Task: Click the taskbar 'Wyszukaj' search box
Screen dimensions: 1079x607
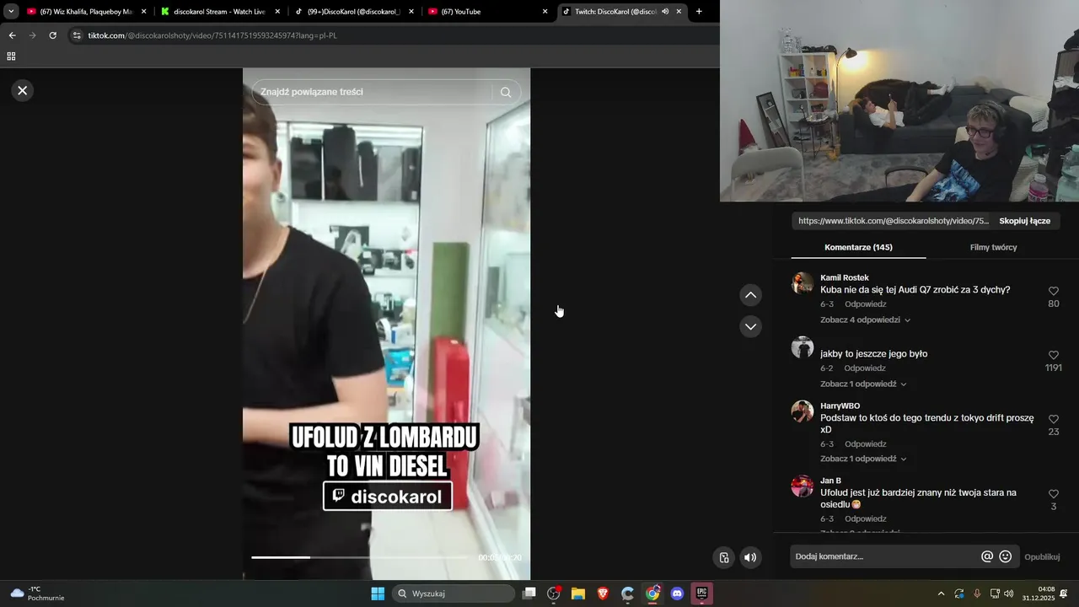Action: 454,594
